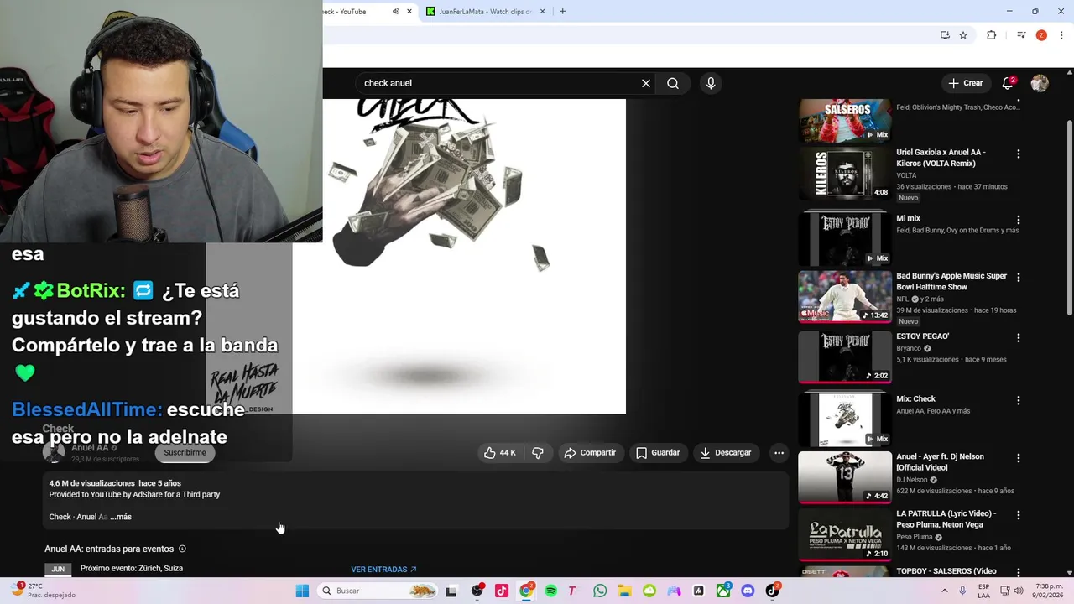Clear the YouTube search box text

pos(646,83)
